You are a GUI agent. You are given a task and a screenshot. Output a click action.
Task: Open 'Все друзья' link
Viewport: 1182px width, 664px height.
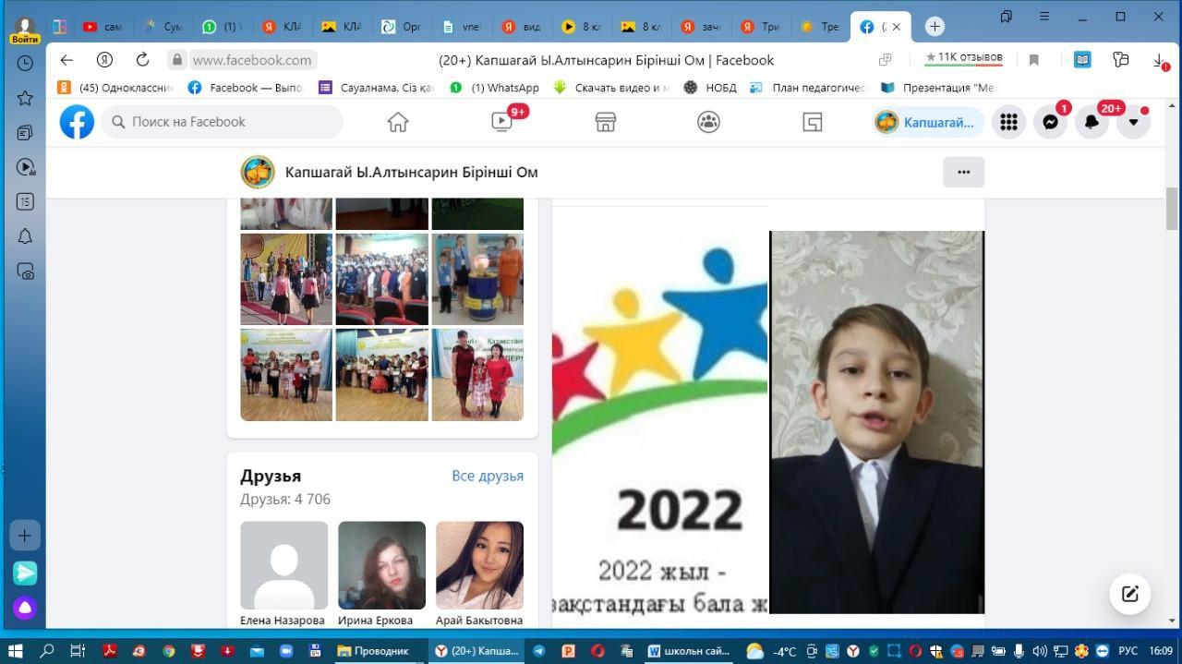click(x=487, y=476)
